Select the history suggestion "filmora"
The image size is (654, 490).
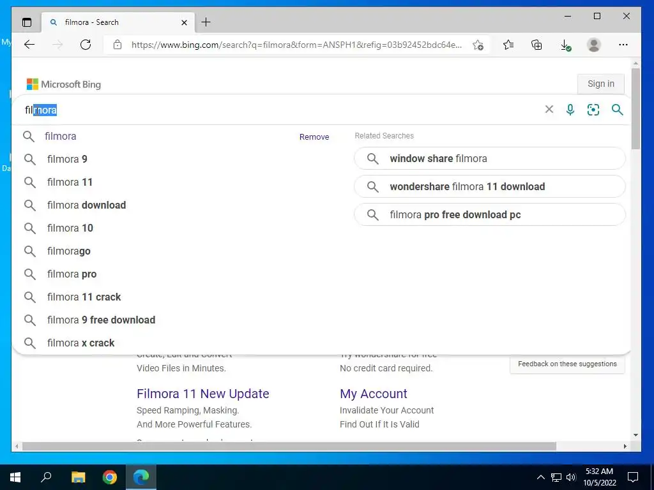point(61,137)
